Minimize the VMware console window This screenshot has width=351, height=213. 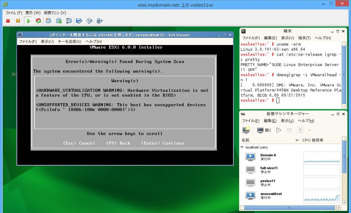point(323,4)
